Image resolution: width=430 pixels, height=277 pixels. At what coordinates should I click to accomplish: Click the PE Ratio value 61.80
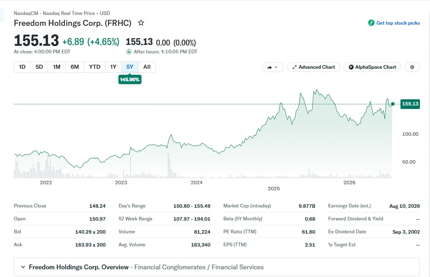[x=308, y=232]
